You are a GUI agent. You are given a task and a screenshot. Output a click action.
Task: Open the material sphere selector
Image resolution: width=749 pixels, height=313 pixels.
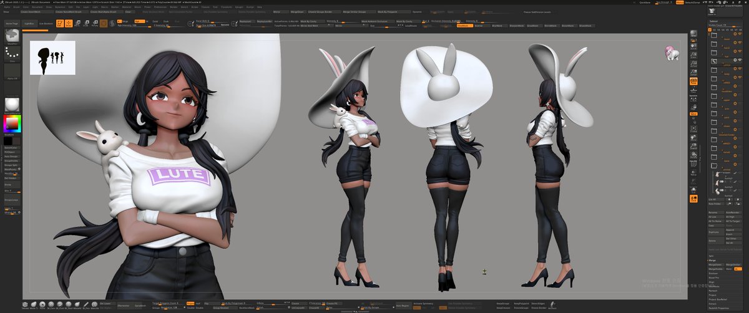[x=12, y=104]
